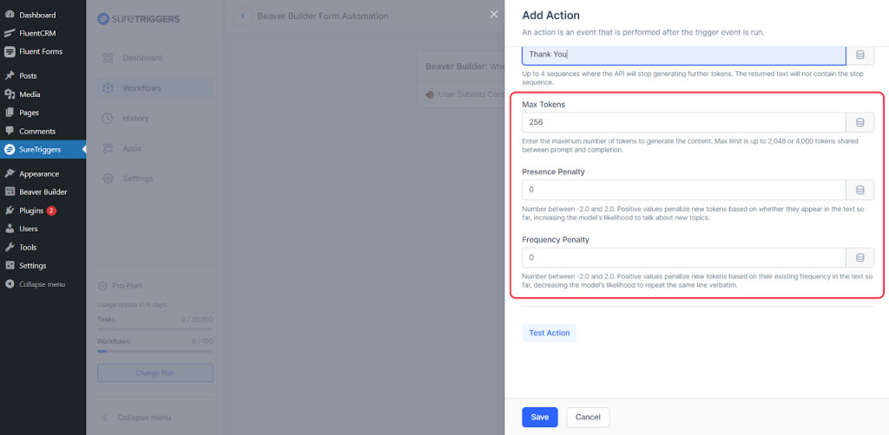889x435 pixels.
Task: Open the SureTriggers History page
Action: click(135, 118)
